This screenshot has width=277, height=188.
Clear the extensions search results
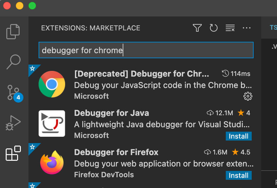pyautogui.click(x=230, y=28)
